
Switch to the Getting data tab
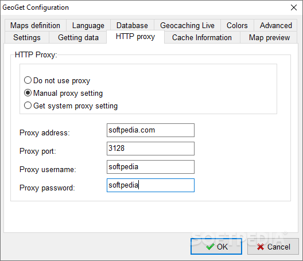(x=78, y=37)
